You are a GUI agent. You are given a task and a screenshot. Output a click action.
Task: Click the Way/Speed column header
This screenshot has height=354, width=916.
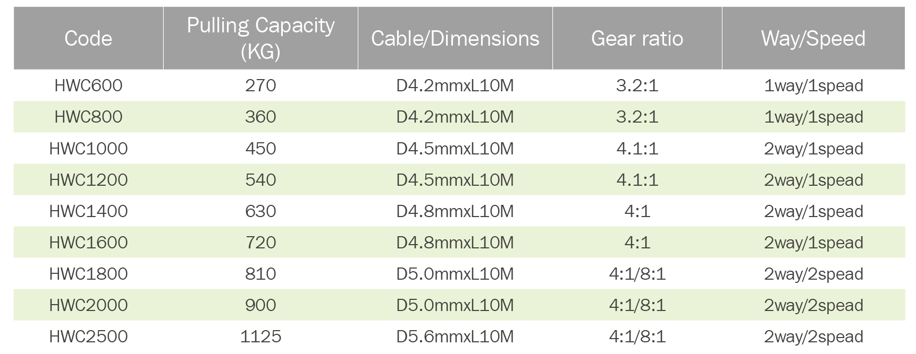click(813, 38)
